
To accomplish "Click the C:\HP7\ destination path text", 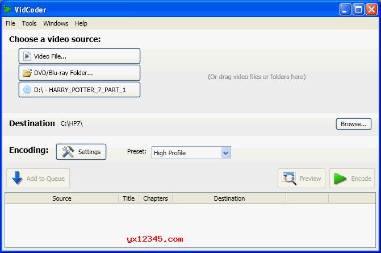I will pos(72,123).
